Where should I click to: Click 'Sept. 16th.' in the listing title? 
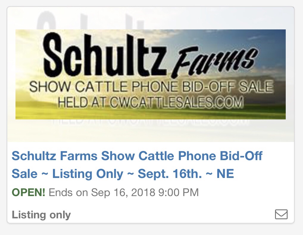coord(170,174)
